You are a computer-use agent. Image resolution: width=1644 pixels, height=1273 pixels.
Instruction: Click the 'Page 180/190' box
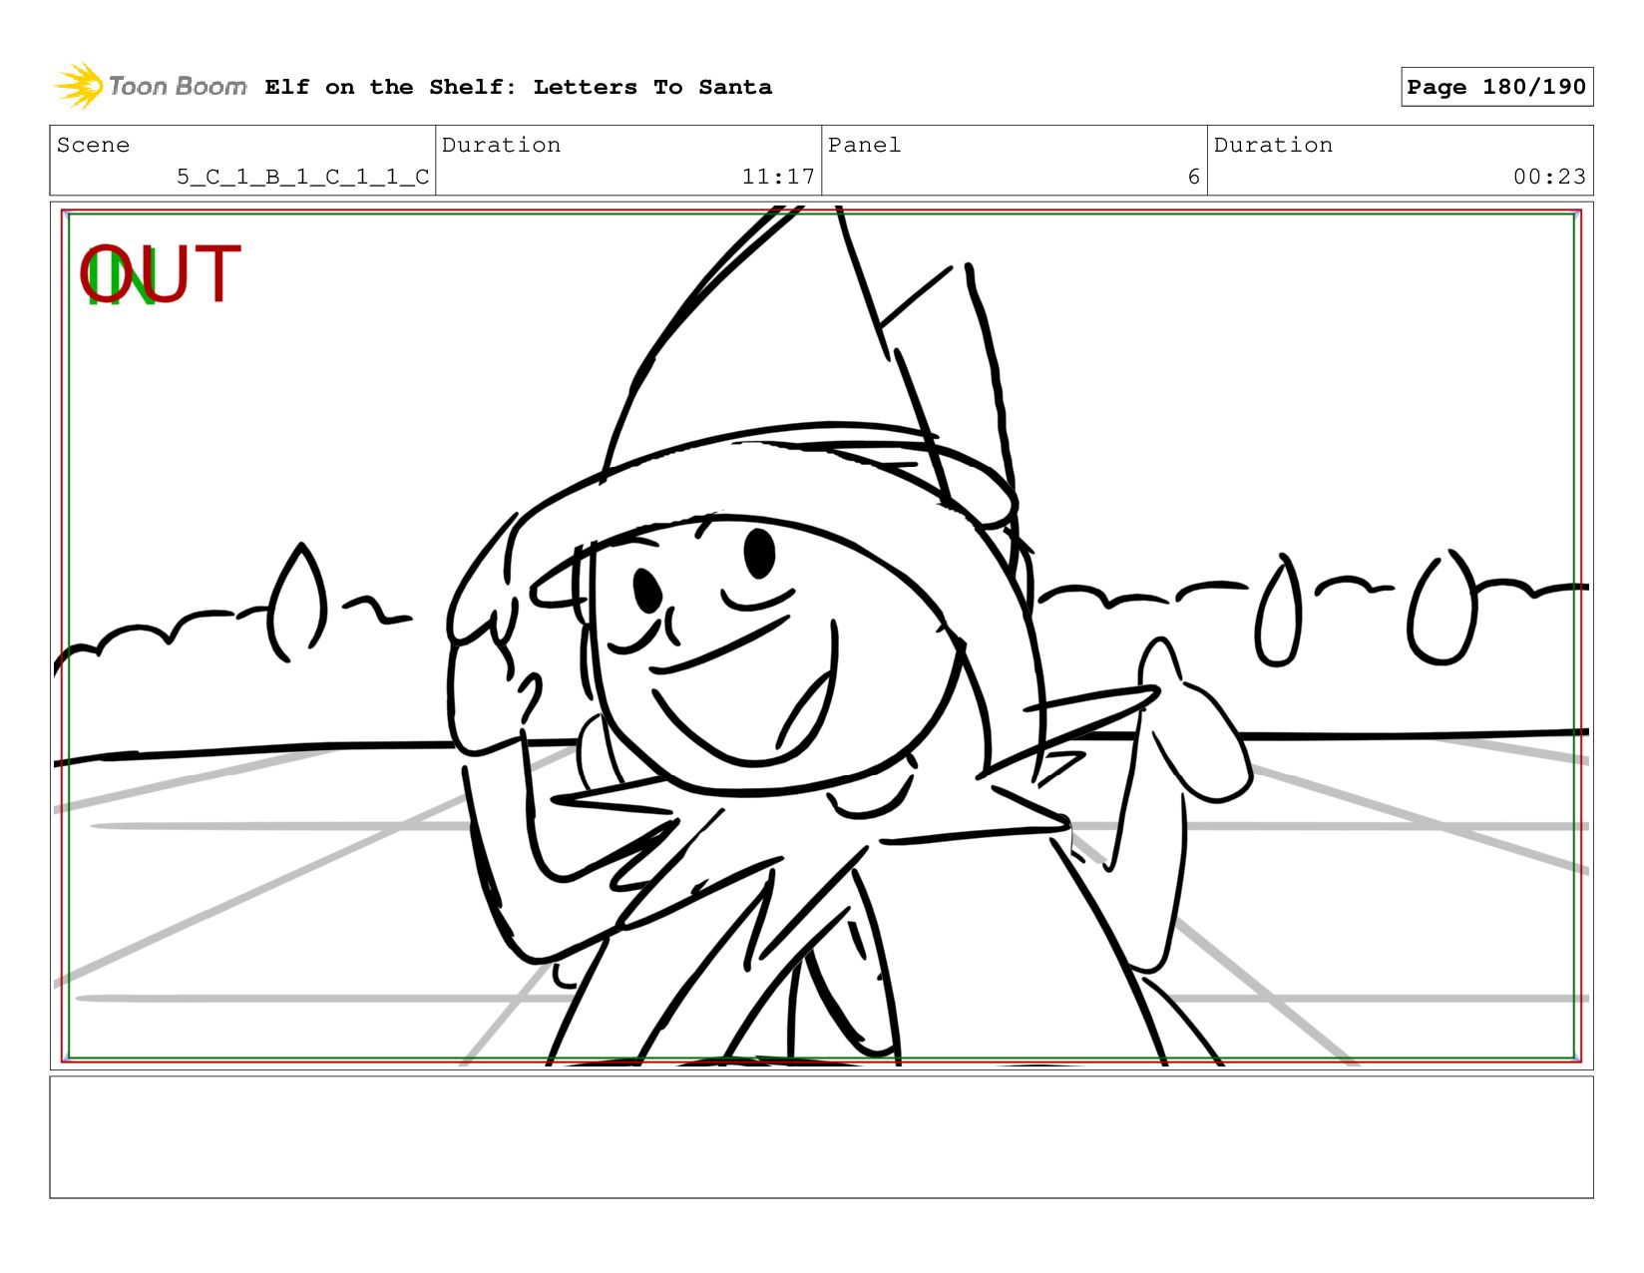tap(1496, 87)
